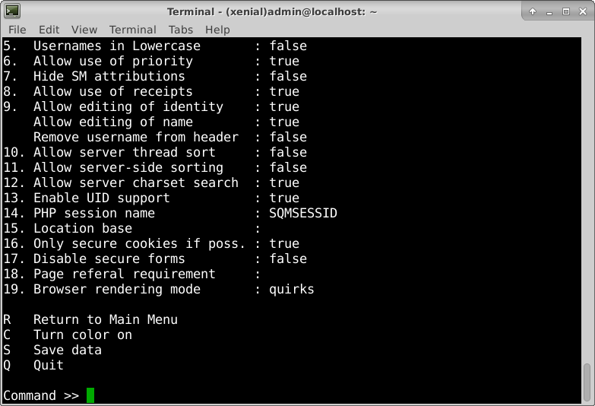Click the terminal window menu icon
This screenshot has height=406, width=595.
(x=12, y=11)
